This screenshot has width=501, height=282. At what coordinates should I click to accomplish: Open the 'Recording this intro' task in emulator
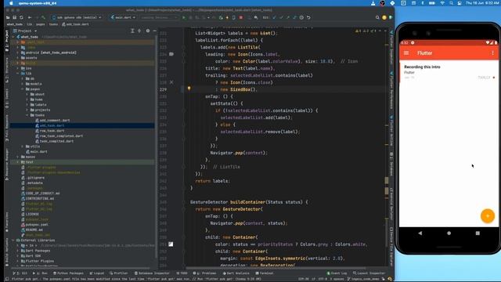tap(449, 72)
